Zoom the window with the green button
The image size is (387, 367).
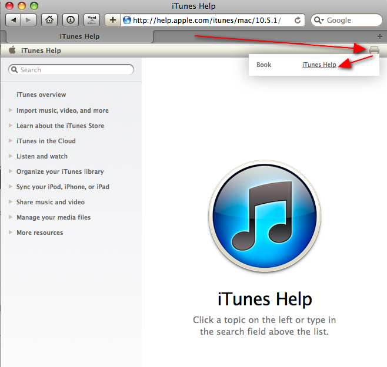(x=34, y=6)
